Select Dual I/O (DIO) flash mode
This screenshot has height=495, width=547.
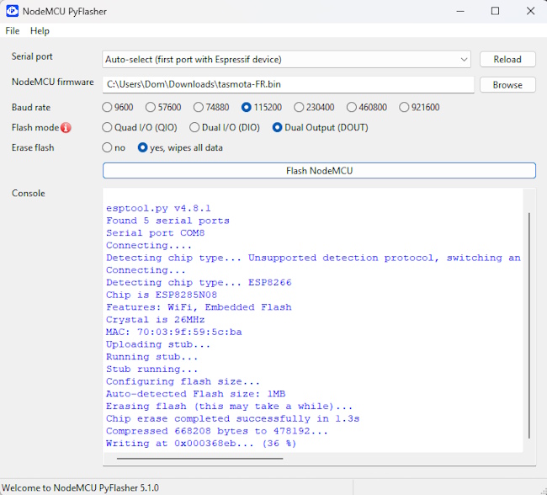click(225, 127)
